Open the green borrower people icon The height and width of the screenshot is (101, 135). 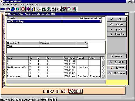pyautogui.click(x=49, y=9)
